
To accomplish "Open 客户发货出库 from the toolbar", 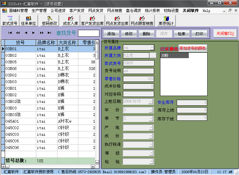I will (x=92, y=21).
